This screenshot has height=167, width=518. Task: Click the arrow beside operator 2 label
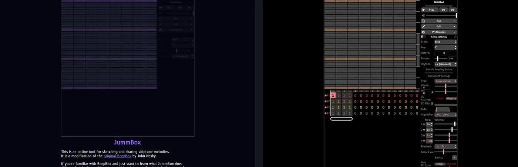click(424, 130)
